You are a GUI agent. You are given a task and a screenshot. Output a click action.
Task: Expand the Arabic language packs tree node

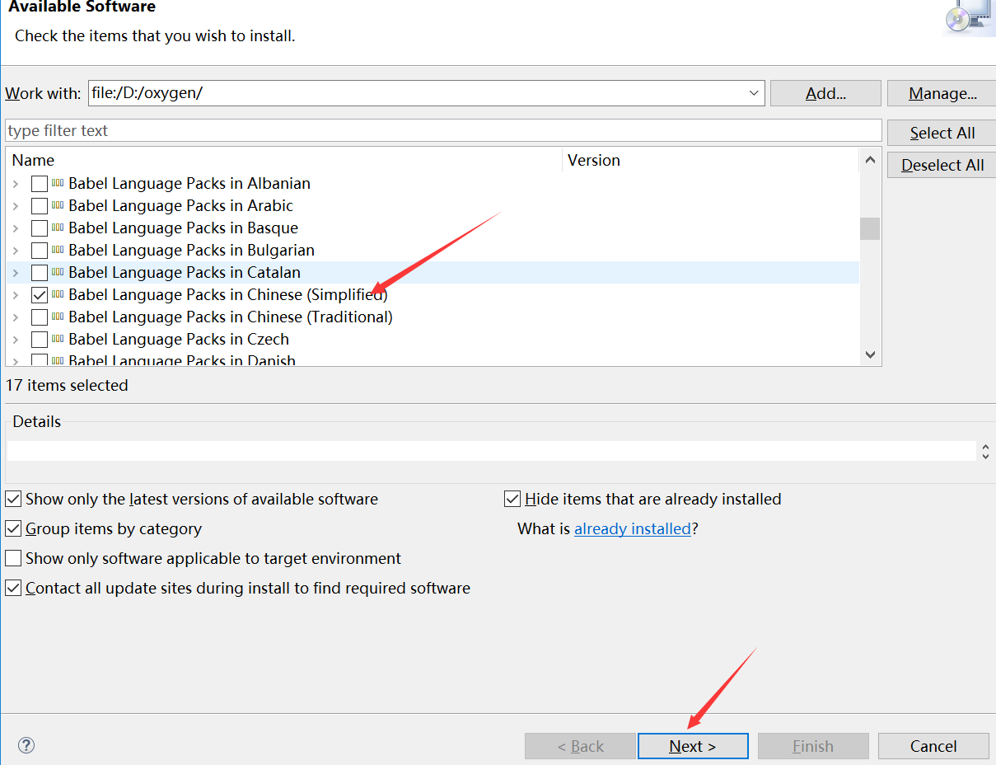click(16, 206)
